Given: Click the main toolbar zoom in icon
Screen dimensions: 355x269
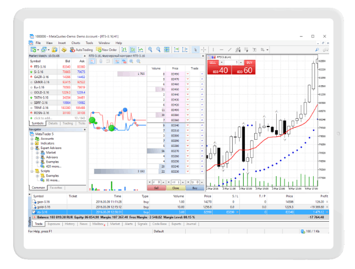Looking at the screenshot, I should coord(150,50).
